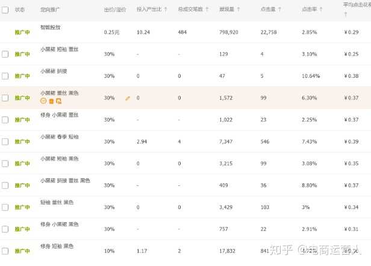Tick the 小黑裙 春季 短袖 row checkbox
Viewport: 371px width, 266px height.
click(5, 141)
